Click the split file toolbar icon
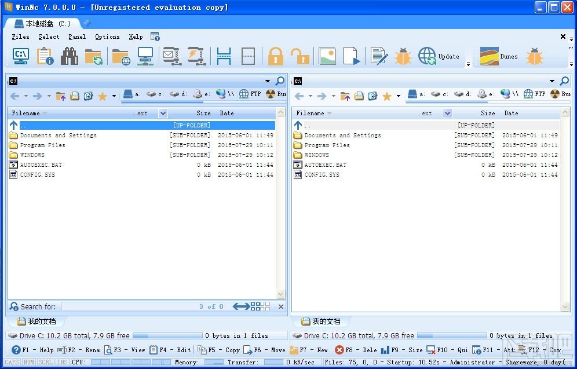The image size is (577, 369). point(224,56)
